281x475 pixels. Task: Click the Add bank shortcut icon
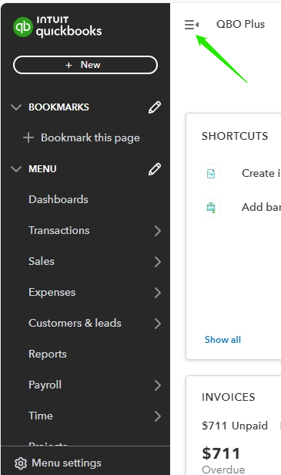[x=211, y=208]
